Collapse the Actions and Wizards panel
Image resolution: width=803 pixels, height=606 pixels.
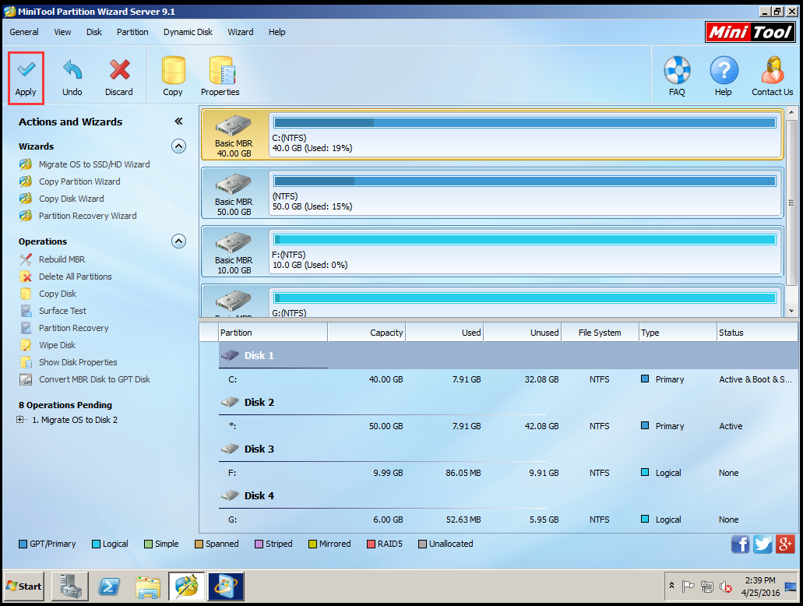pos(178,122)
